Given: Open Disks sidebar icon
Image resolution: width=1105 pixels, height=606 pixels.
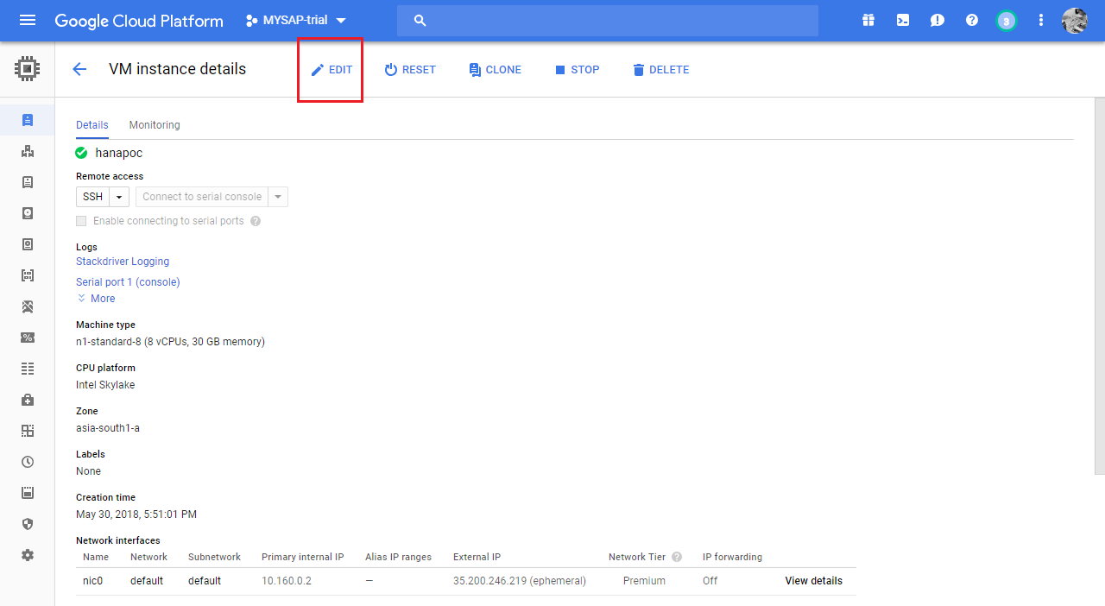Looking at the screenshot, I should pos(28,213).
